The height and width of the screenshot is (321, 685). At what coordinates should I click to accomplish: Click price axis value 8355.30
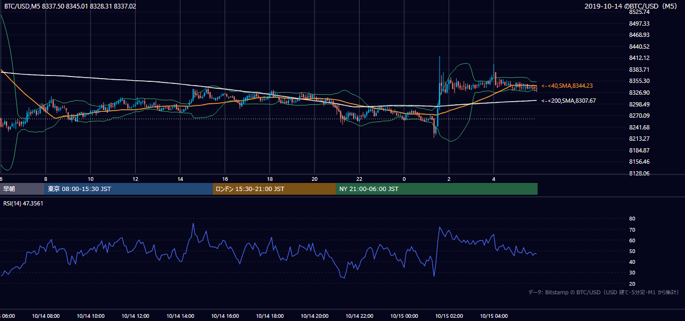tap(639, 81)
